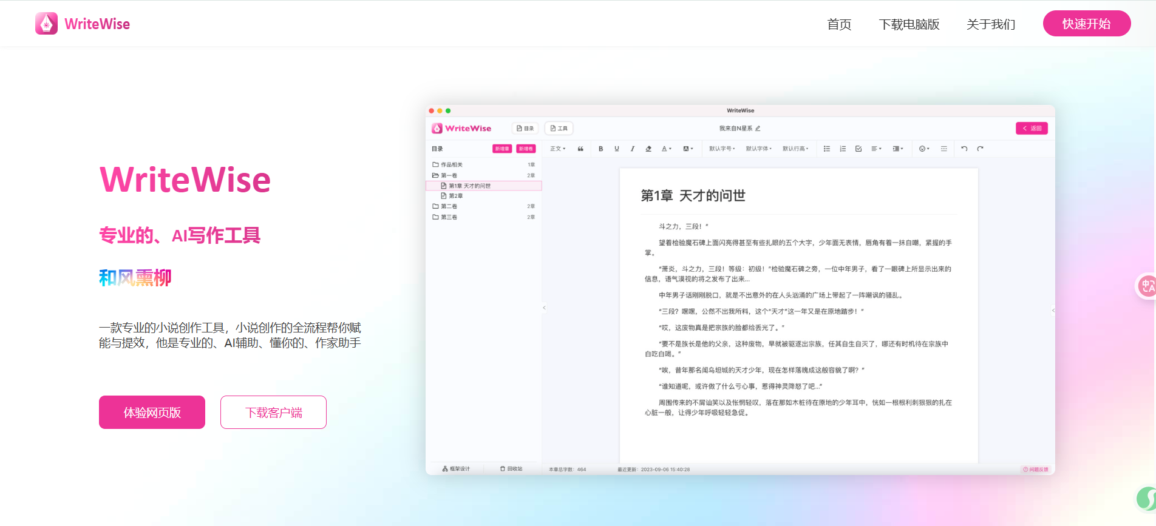Image resolution: width=1156 pixels, height=526 pixels.
Task: Click the 专业的、AI写作工具 heading
Action: coord(180,235)
